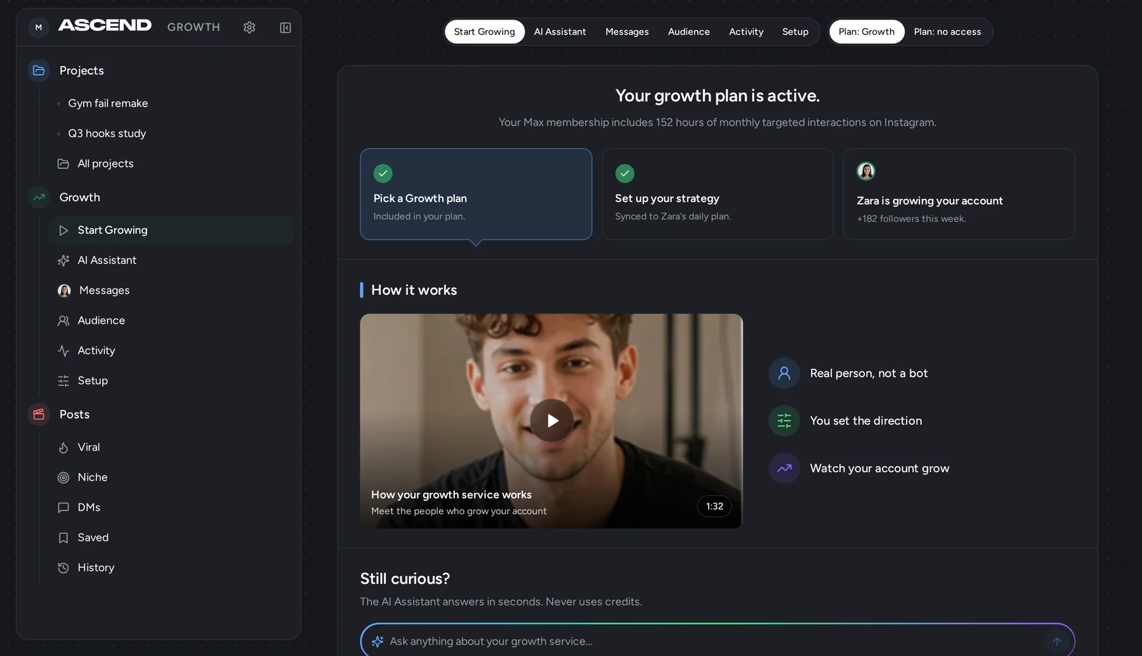The image size is (1142, 656).
Task: Click the Messages avatar icon
Action: click(64, 290)
